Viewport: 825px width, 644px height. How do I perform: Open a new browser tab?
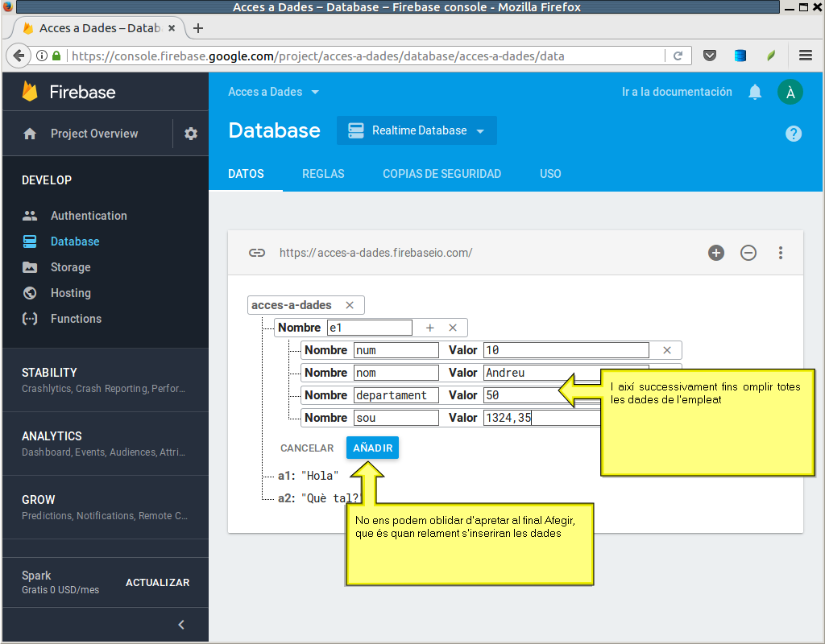198,28
